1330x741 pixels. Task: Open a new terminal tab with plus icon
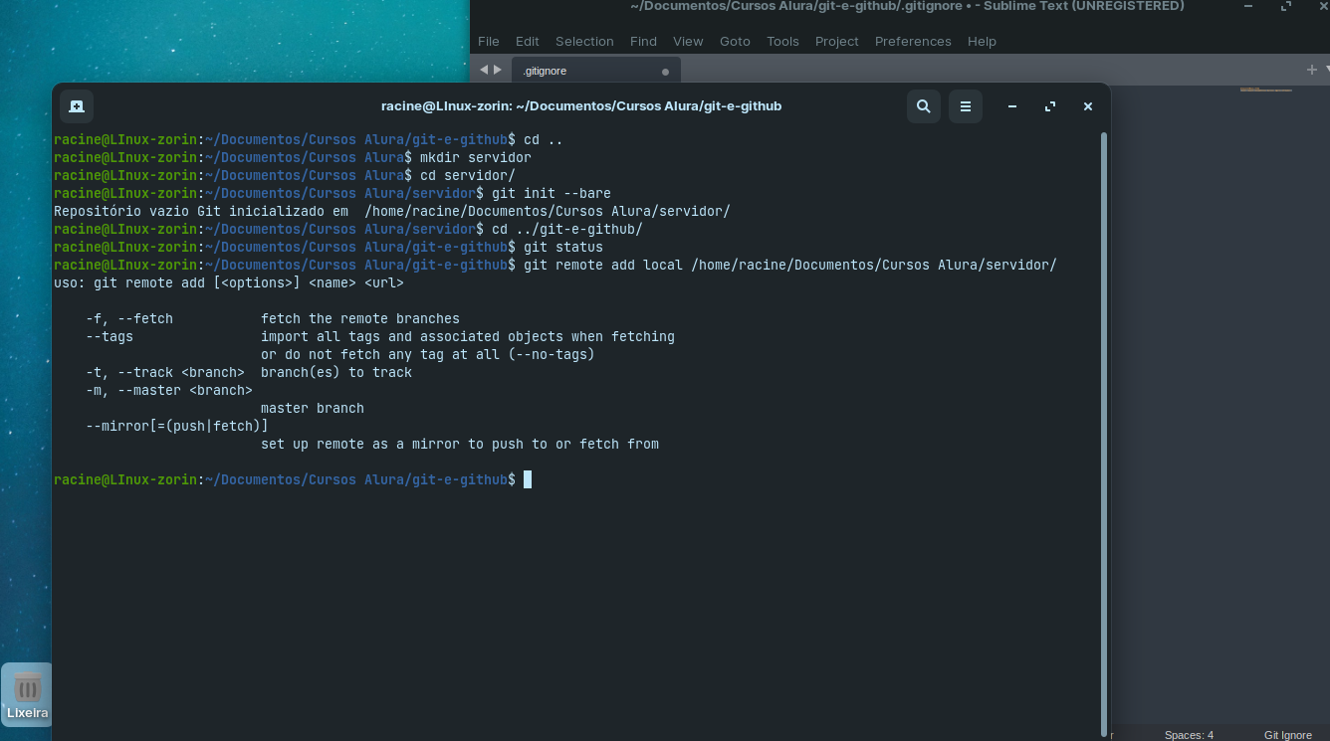click(x=77, y=106)
